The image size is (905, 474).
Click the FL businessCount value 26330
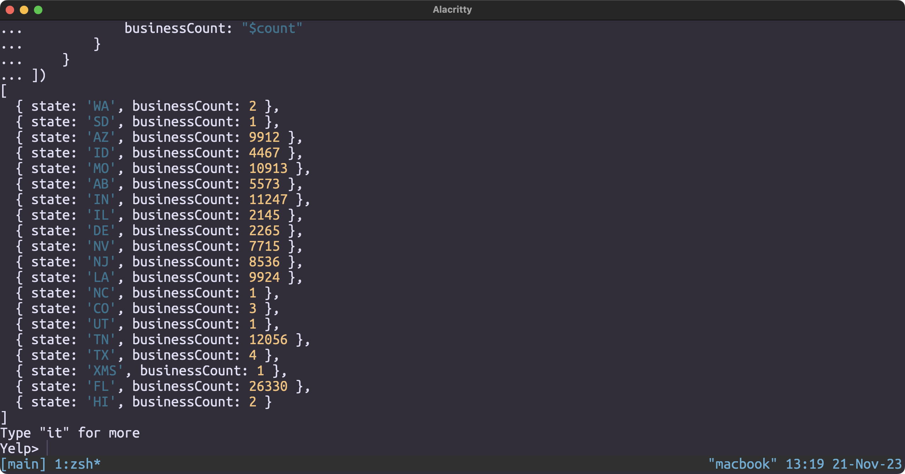coord(268,386)
